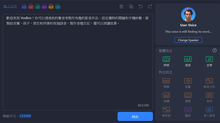Select the orange 速度 specific setting
The height and width of the screenshot is (123, 220).
188,97
